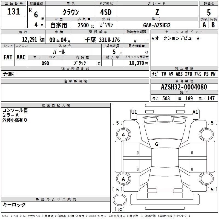
Task: Select the car name クラウン
Action: (x=71, y=12)
